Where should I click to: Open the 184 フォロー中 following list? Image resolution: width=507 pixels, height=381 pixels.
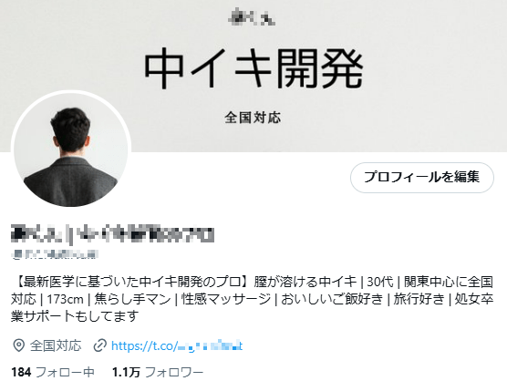click(53, 372)
